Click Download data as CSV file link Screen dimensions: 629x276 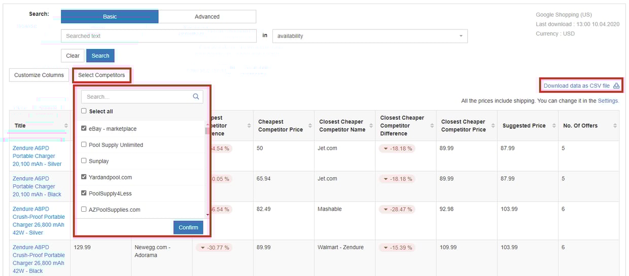(577, 86)
